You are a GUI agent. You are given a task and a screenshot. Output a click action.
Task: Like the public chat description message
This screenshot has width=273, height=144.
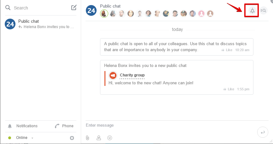(227, 50)
